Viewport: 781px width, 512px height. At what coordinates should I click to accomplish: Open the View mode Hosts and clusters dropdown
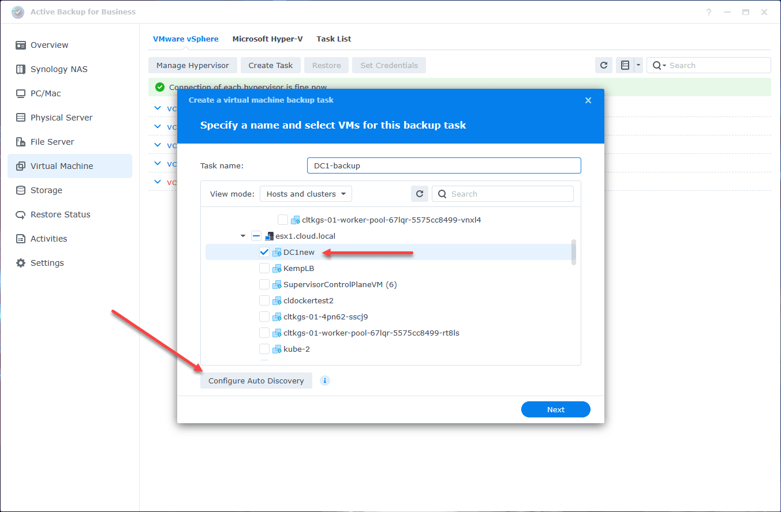[x=306, y=194]
